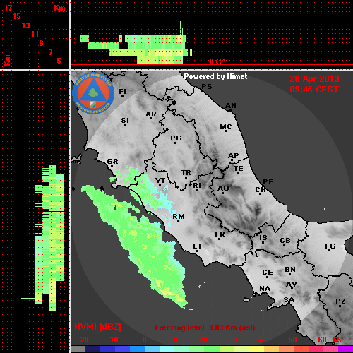The height and width of the screenshot is (353, 353).
Task: Click the rotated 'Km' axis label
Action: click(7, 61)
